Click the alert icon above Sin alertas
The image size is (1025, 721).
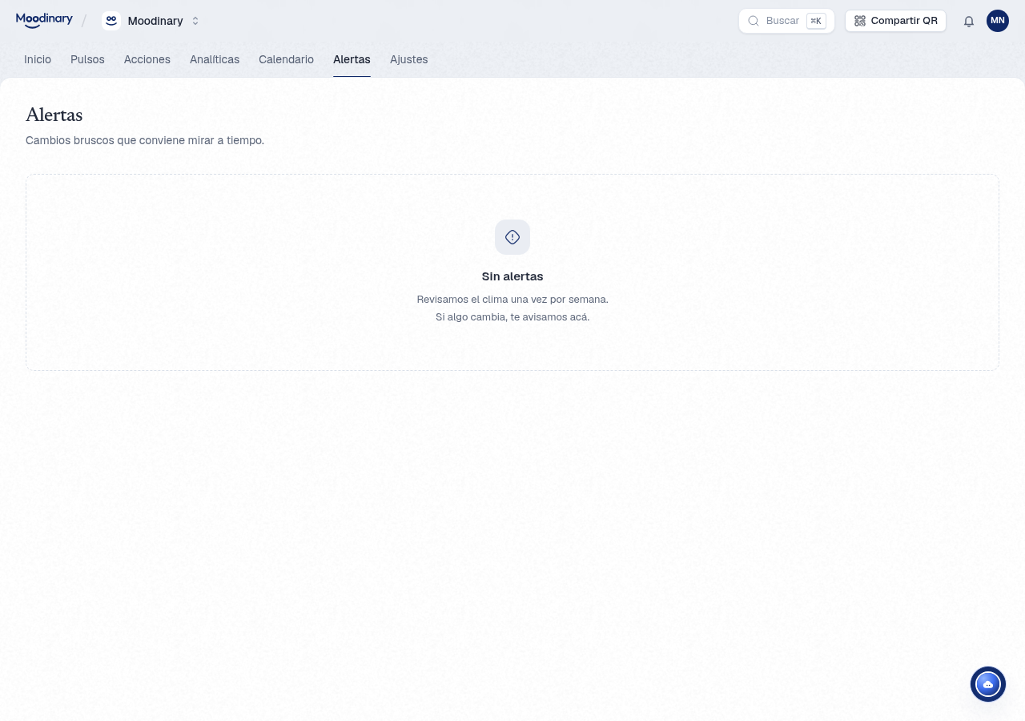pyautogui.click(x=512, y=237)
